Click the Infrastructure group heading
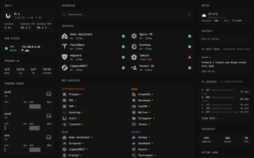Screen dimensions: 254x158 [73, 89]
